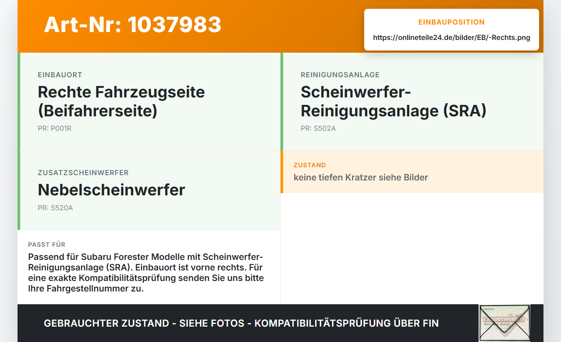
Task: Select the Art-Nr: 1037983 heading
Action: [133, 25]
